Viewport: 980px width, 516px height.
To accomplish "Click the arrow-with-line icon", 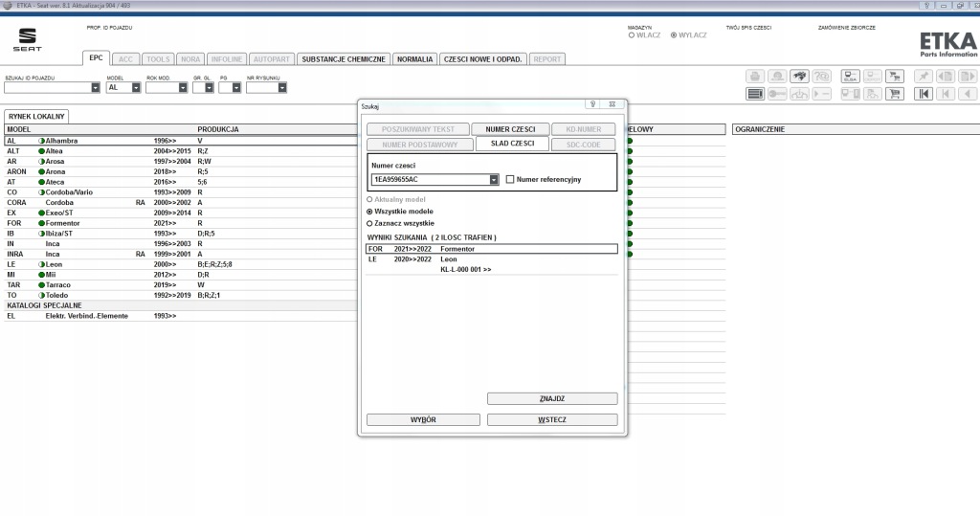I will click(822, 94).
